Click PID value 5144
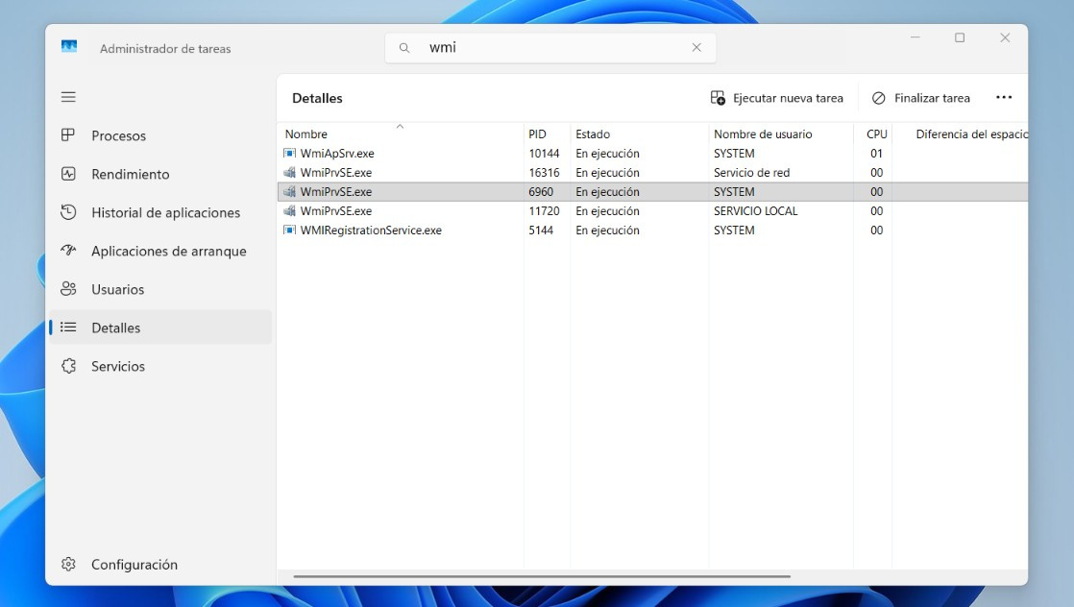Viewport: 1074px width, 607px height. [x=541, y=231]
